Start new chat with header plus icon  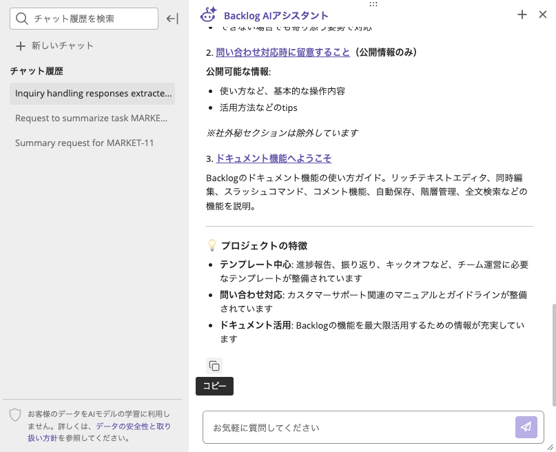coord(522,14)
